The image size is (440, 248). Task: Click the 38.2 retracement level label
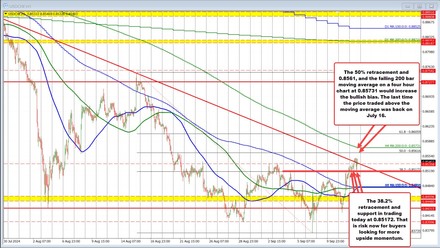411,170
